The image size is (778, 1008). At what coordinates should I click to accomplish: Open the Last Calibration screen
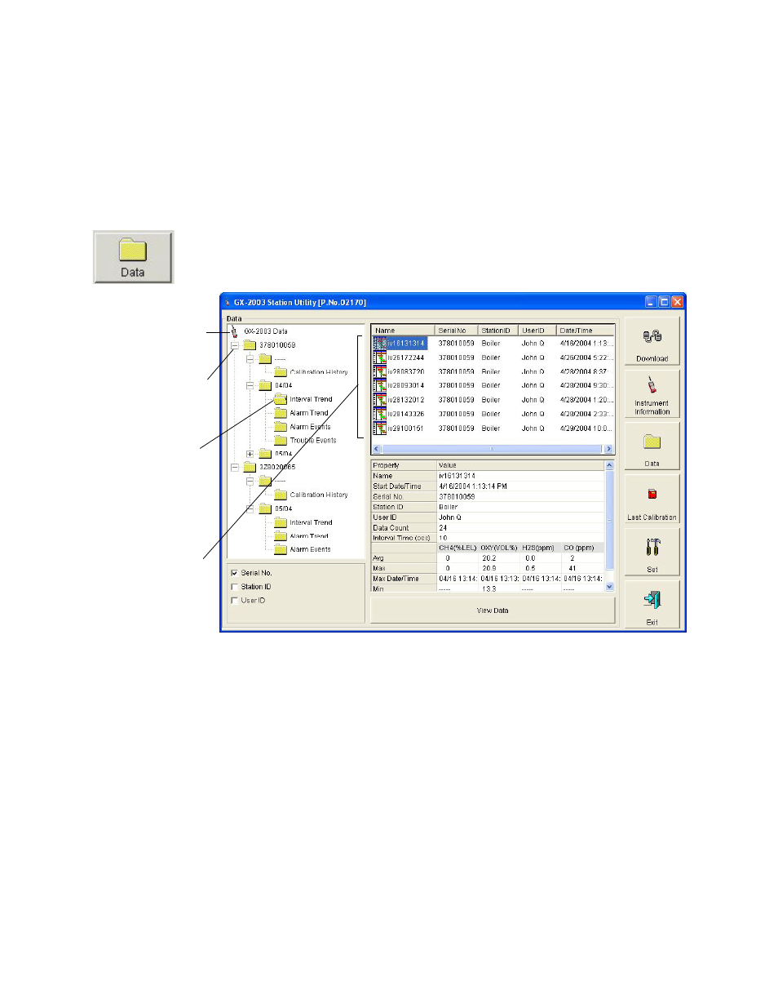652,500
